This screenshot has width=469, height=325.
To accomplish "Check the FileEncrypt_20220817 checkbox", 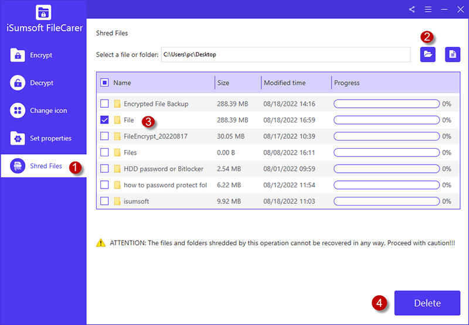I will [104, 136].
